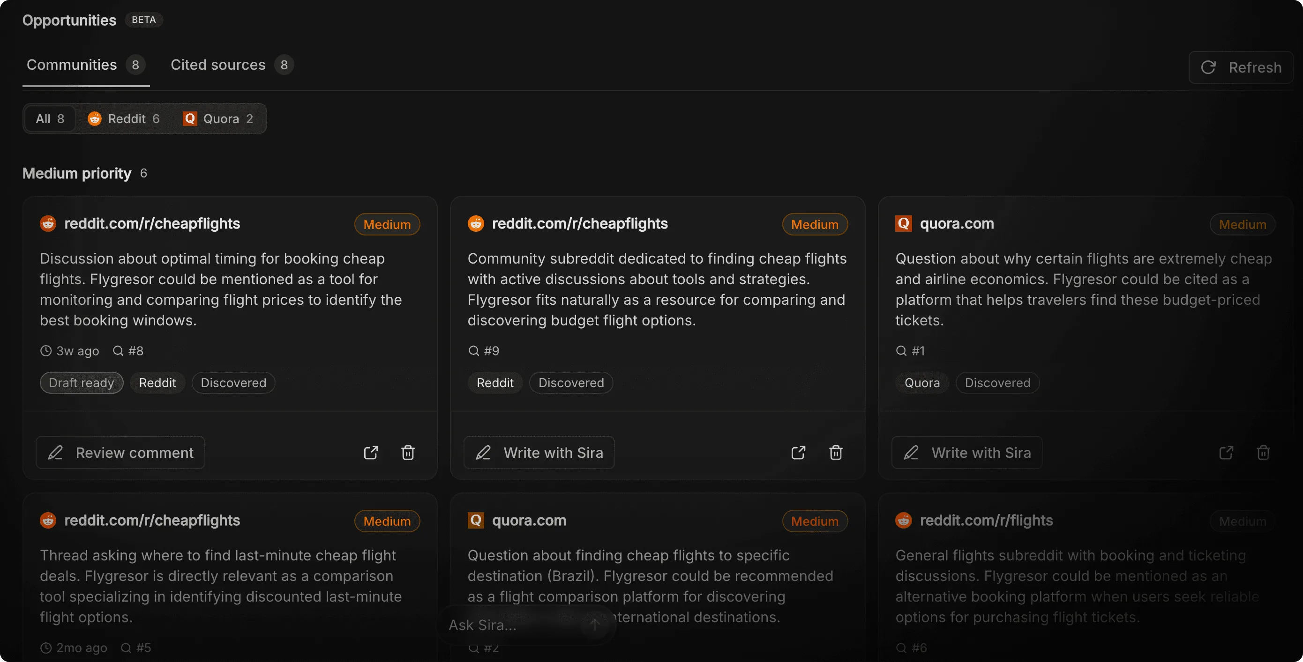The height and width of the screenshot is (662, 1303).
Task: Send the Ask Sira message arrow
Action: (595, 625)
